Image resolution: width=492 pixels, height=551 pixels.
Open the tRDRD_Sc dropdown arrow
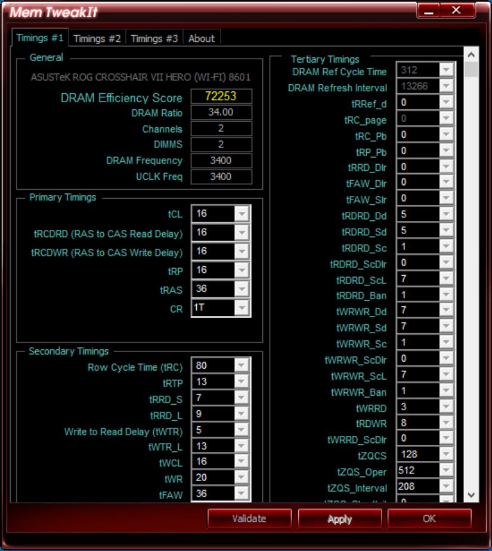click(x=447, y=247)
